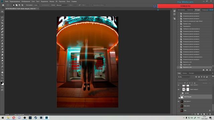214x120 pixels.
Task: Create new snapshot camera icon in History
Action: pyautogui.click(x=207, y=70)
